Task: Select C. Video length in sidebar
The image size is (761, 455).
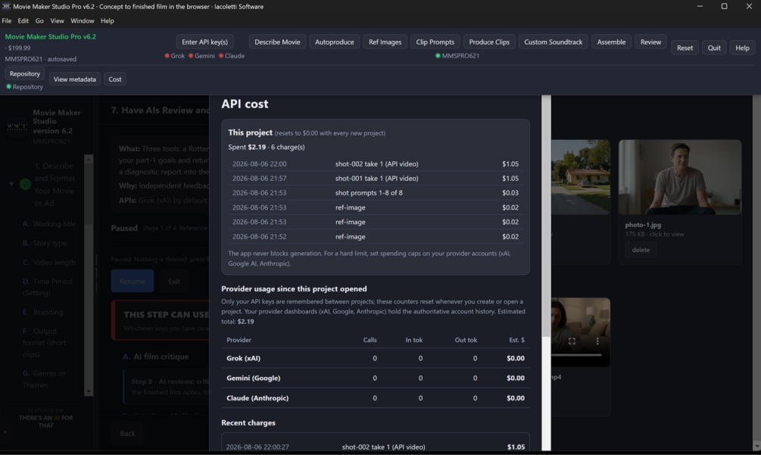Action: click(49, 263)
